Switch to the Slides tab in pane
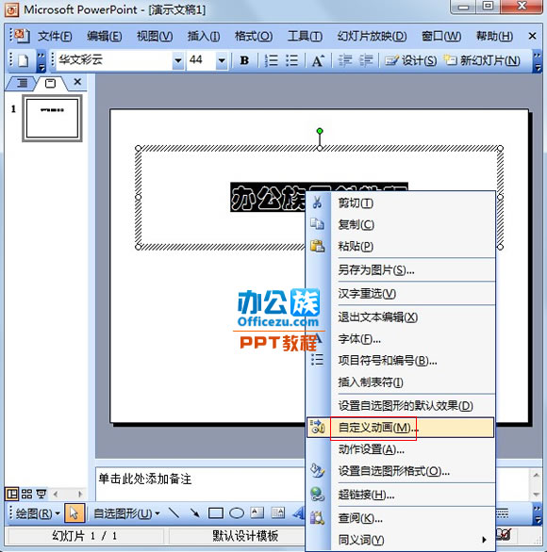Viewport: 547px width, 552px height. click(x=50, y=84)
